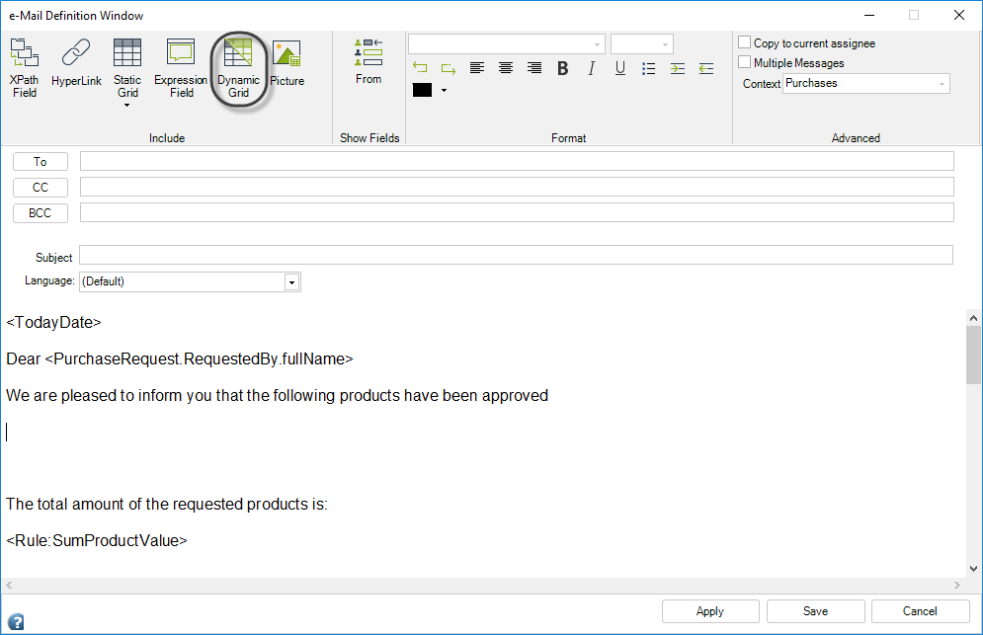Click the black font color swatch
This screenshot has height=635, width=983.
[422, 90]
